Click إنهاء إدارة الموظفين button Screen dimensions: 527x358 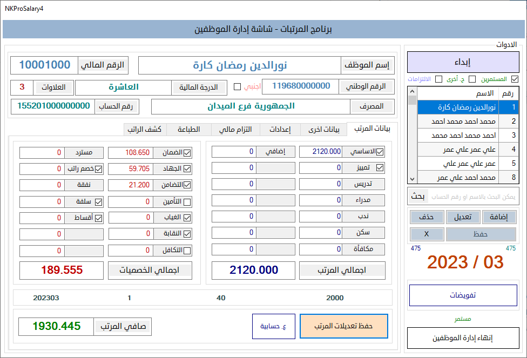click(x=463, y=338)
